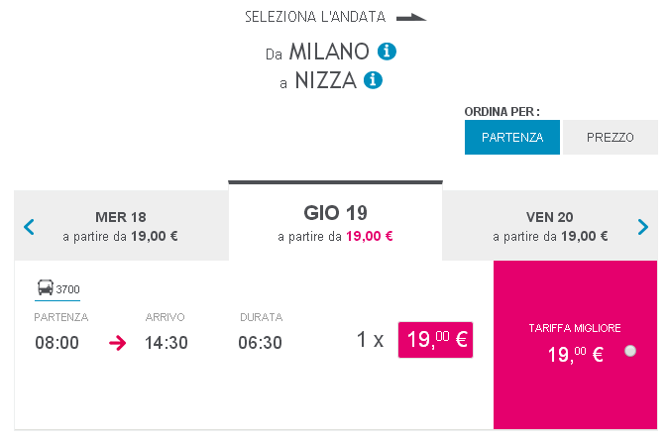This screenshot has width=669, height=442.
Task: Click the 08:00 departure time
Action: point(56,343)
